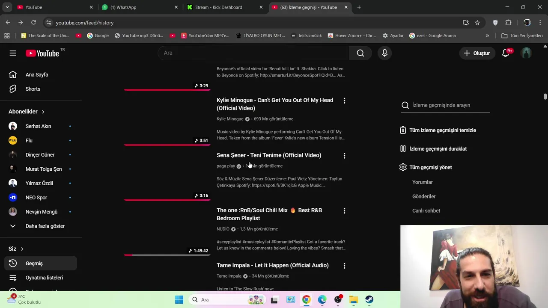Open Canlı sohbet history link

[x=426, y=211]
